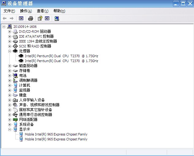Click the 磁盘驱动器 disk icon
Image resolution: width=194 pixels, height=156 pixels.
click(x=15, y=66)
